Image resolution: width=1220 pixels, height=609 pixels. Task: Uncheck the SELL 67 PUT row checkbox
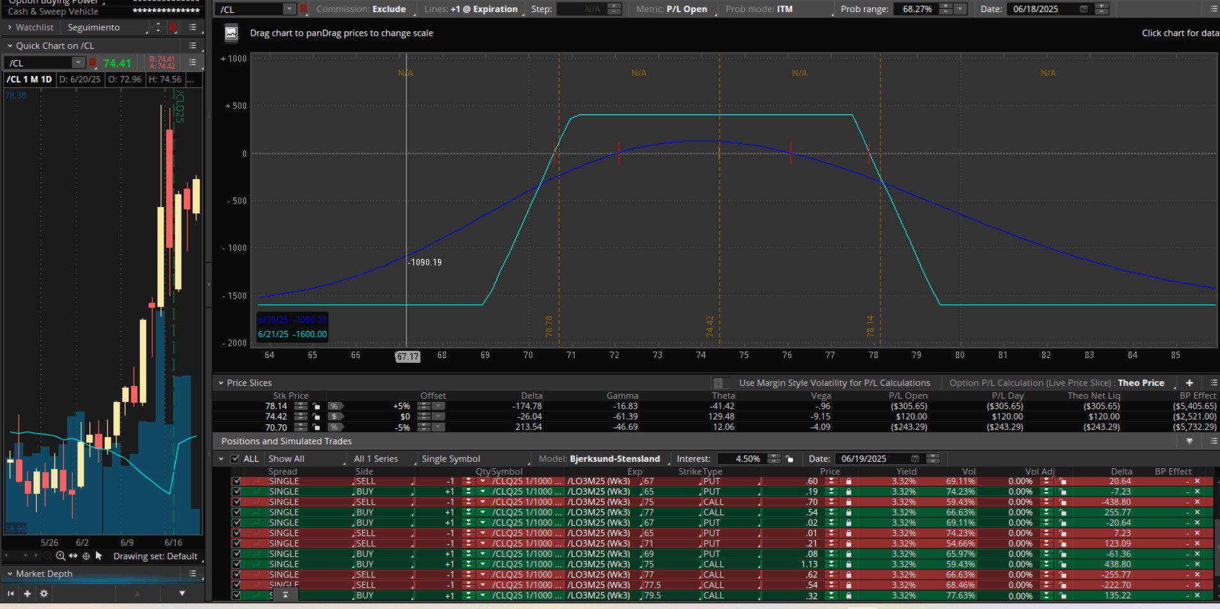coord(237,481)
